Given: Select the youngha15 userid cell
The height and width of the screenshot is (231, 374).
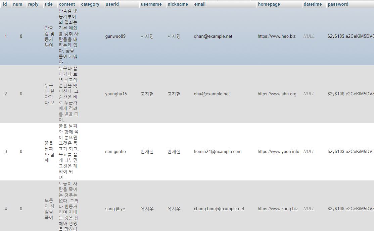Looking at the screenshot, I should tap(116, 94).
